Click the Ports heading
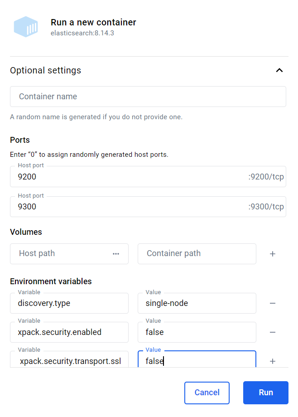Viewport: 298px width, 417px height. 20,140
